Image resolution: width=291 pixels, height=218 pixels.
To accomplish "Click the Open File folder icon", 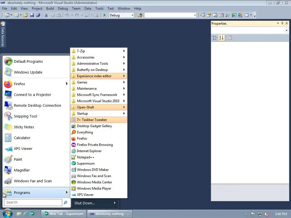I will (x=26, y=15).
